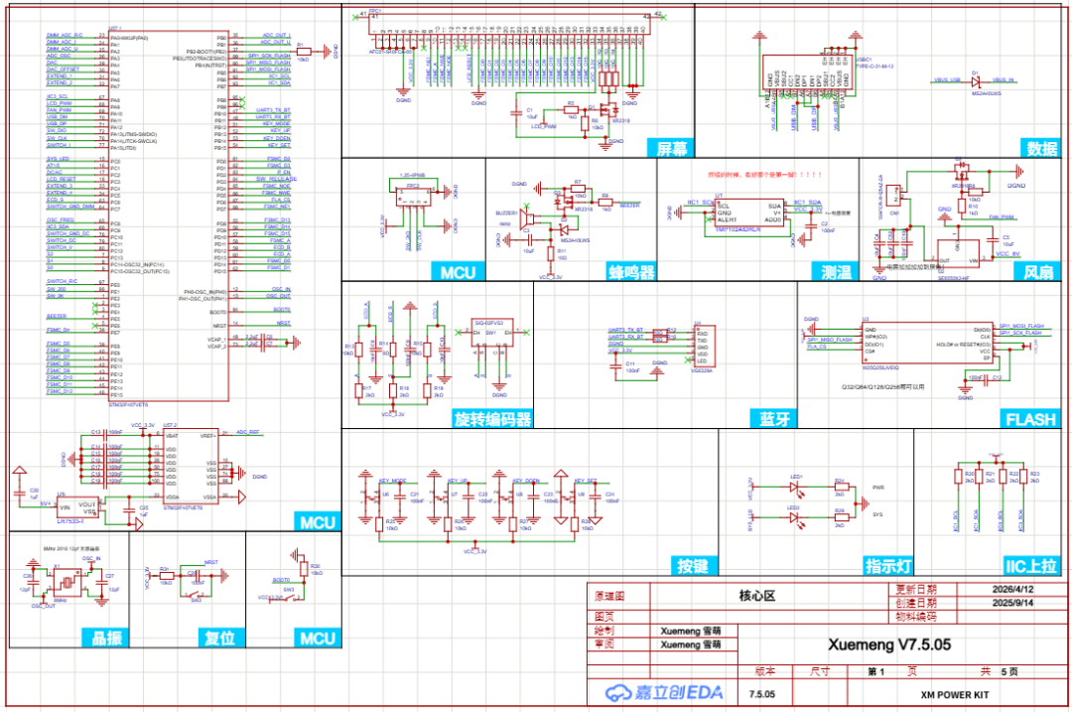This screenshot has width=1072, height=712.
Task: Click the IIC上拉 section label
Action: pos(1029,566)
